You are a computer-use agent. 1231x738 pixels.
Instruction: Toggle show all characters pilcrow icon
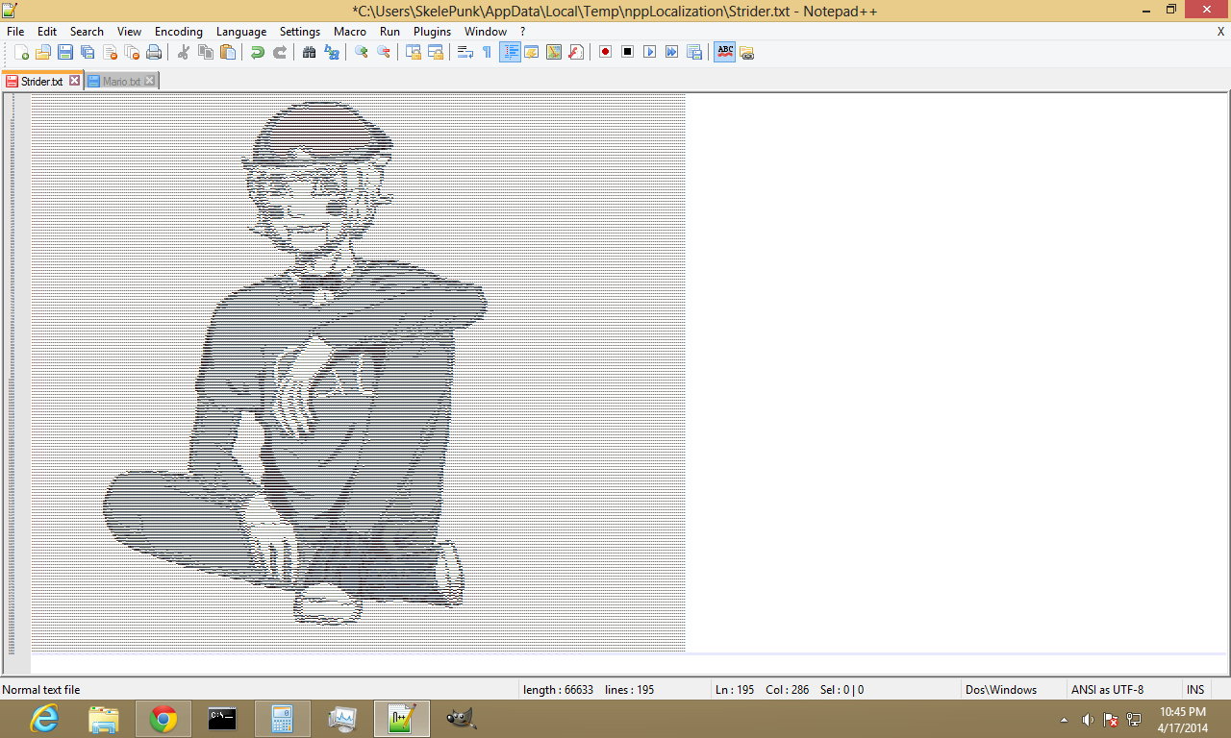488,52
